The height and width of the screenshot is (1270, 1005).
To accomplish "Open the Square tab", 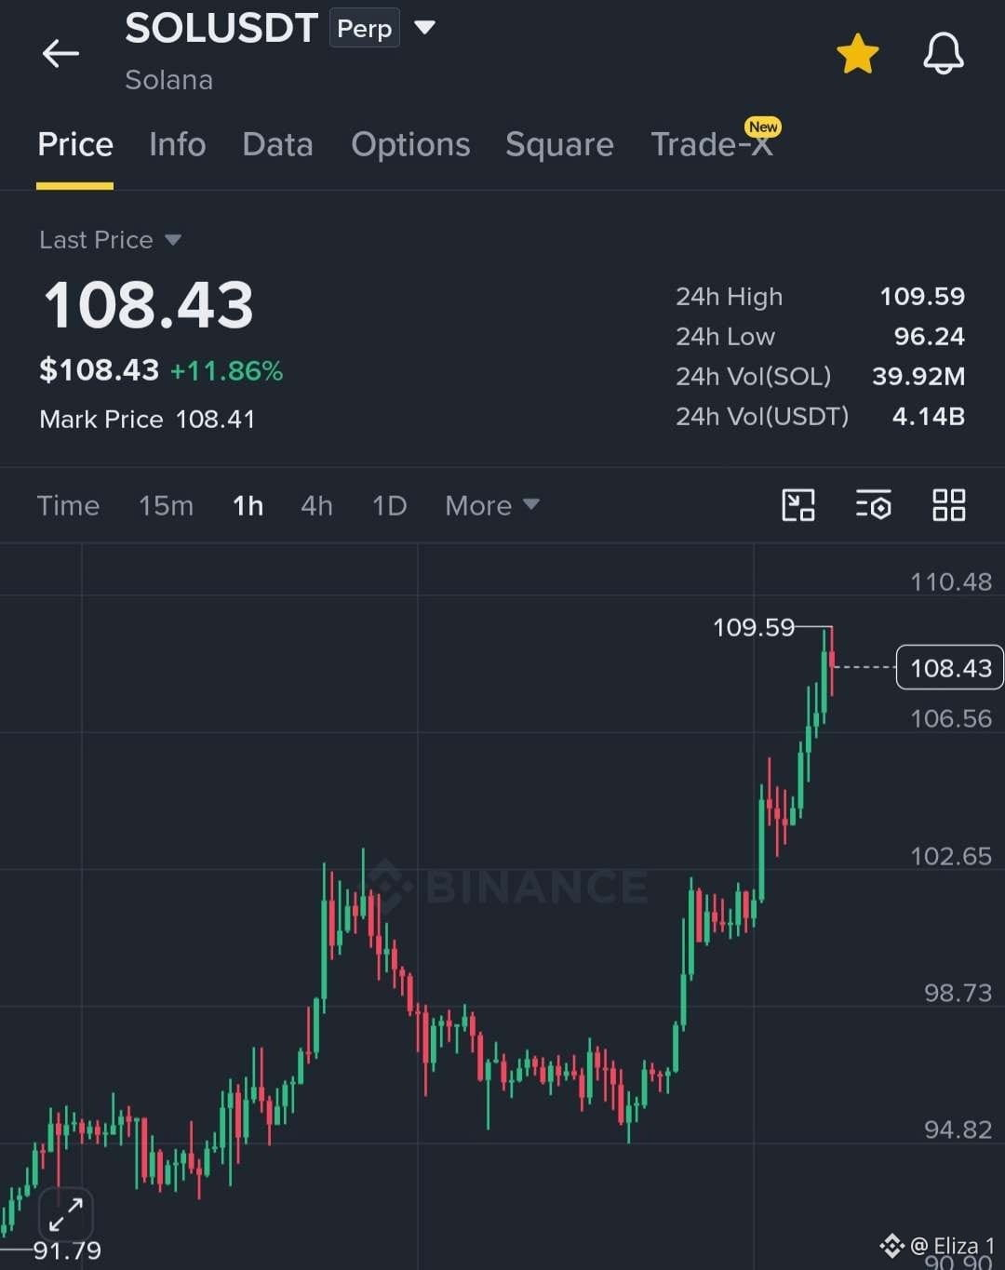I will (559, 144).
